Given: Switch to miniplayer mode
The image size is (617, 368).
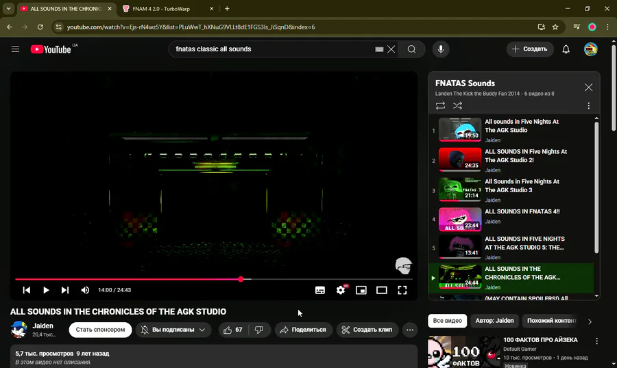Looking at the screenshot, I should click(x=361, y=290).
